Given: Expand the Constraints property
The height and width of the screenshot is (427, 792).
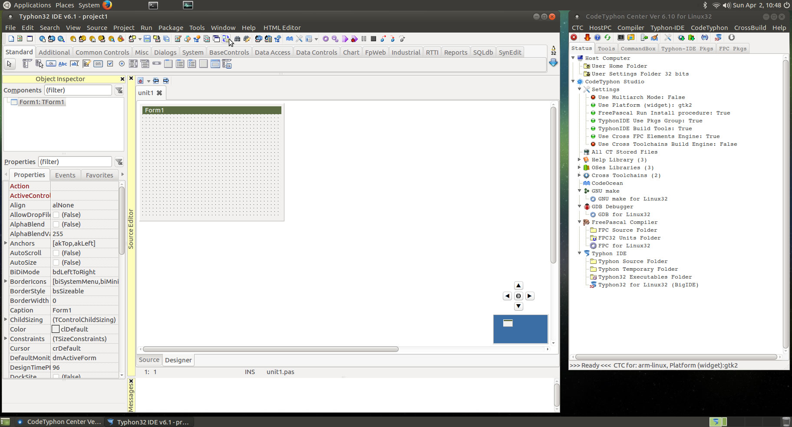Looking at the screenshot, I should [x=6, y=338].
